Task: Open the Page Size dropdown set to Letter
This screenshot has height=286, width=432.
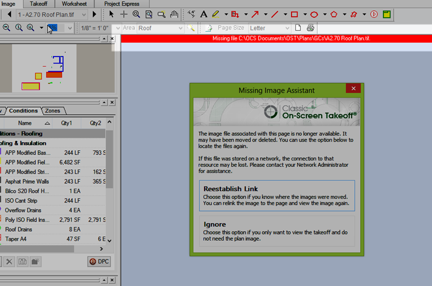Action: pos(269,28)
